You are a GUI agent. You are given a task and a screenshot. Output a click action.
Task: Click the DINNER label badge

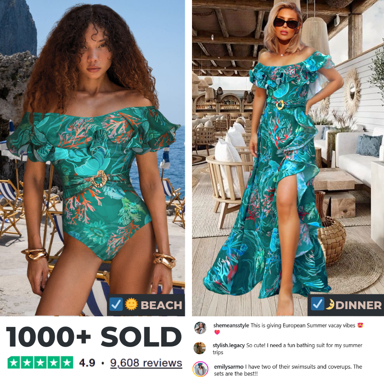(x=346, y=305)
